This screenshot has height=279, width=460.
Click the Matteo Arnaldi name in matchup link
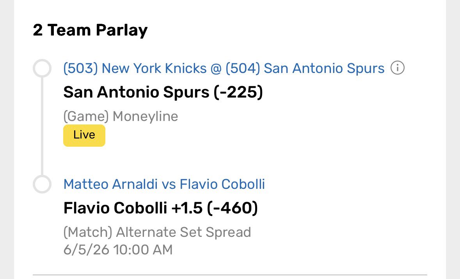pyautogui.click(x=110, y=184)
